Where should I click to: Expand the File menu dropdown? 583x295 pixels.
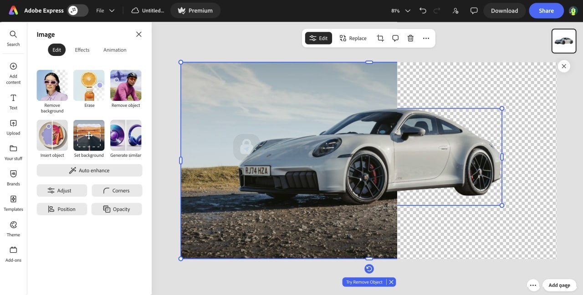[x=105, y=10]
